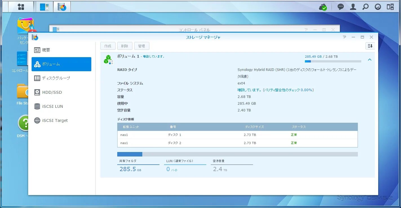Click the 作成 create button
This screenshot has height=208, width=401.
[108, 46]
